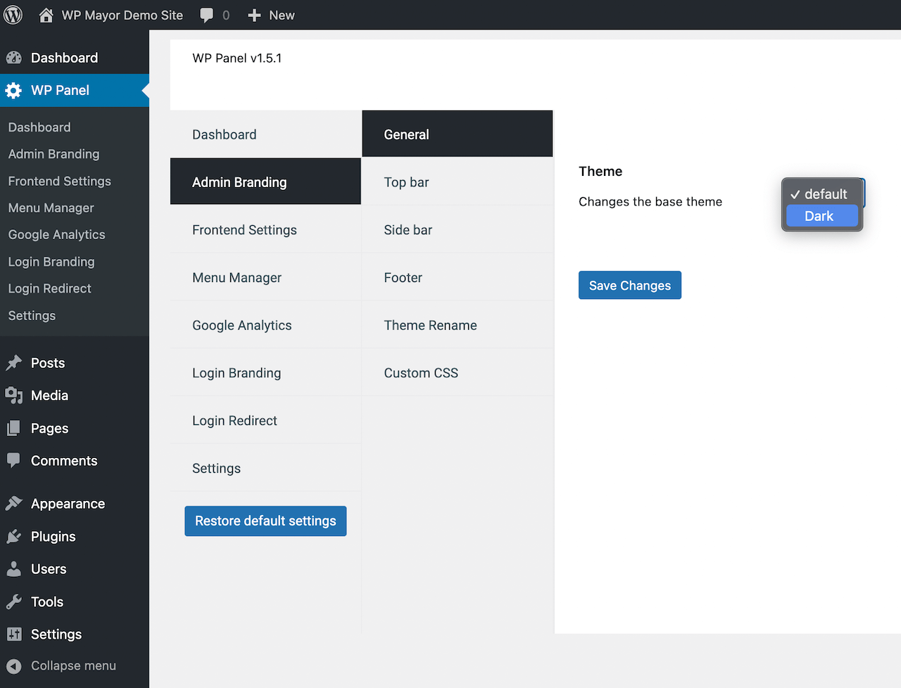Select Admin Branding panel tab
The width and height of the screenshot is (901, 688).
pyautogui.click(x=265, y=182)
